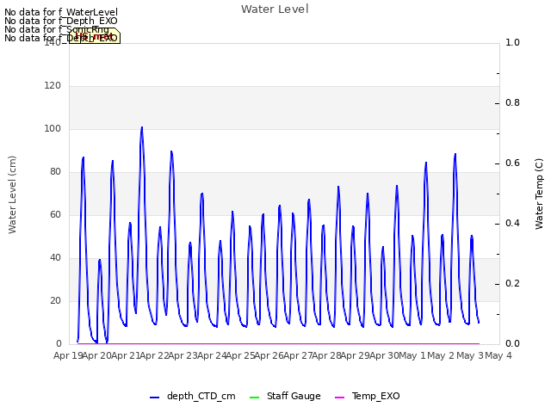
Task: Click the Apr 25 x-axis tick label
Action: tap(240, 355)
